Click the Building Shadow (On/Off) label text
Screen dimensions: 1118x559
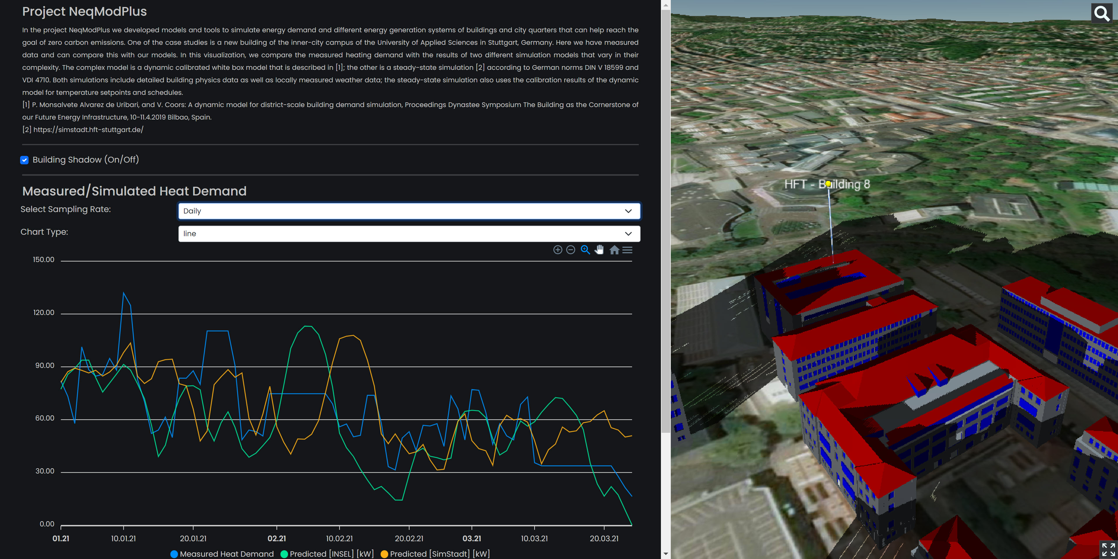click(86, 160)
